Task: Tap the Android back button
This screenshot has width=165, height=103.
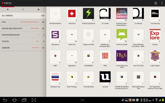Action: pos(5,100)
